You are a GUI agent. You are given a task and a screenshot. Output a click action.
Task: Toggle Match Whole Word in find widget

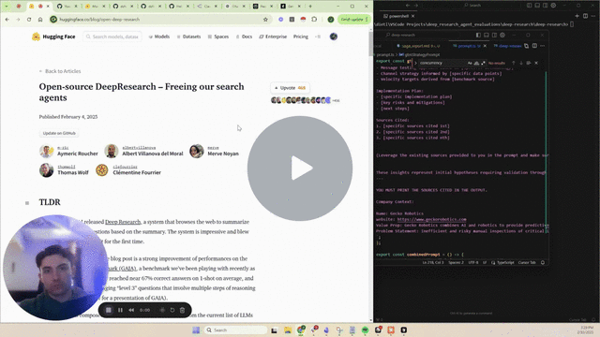coord(476,63)
